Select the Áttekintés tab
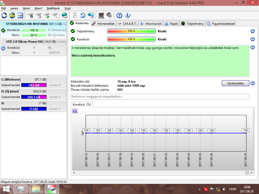The width and height of the screenshot is (259, 194). [79, 23]
